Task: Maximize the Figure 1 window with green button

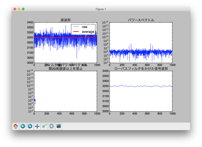Action: tap(23, 9)
